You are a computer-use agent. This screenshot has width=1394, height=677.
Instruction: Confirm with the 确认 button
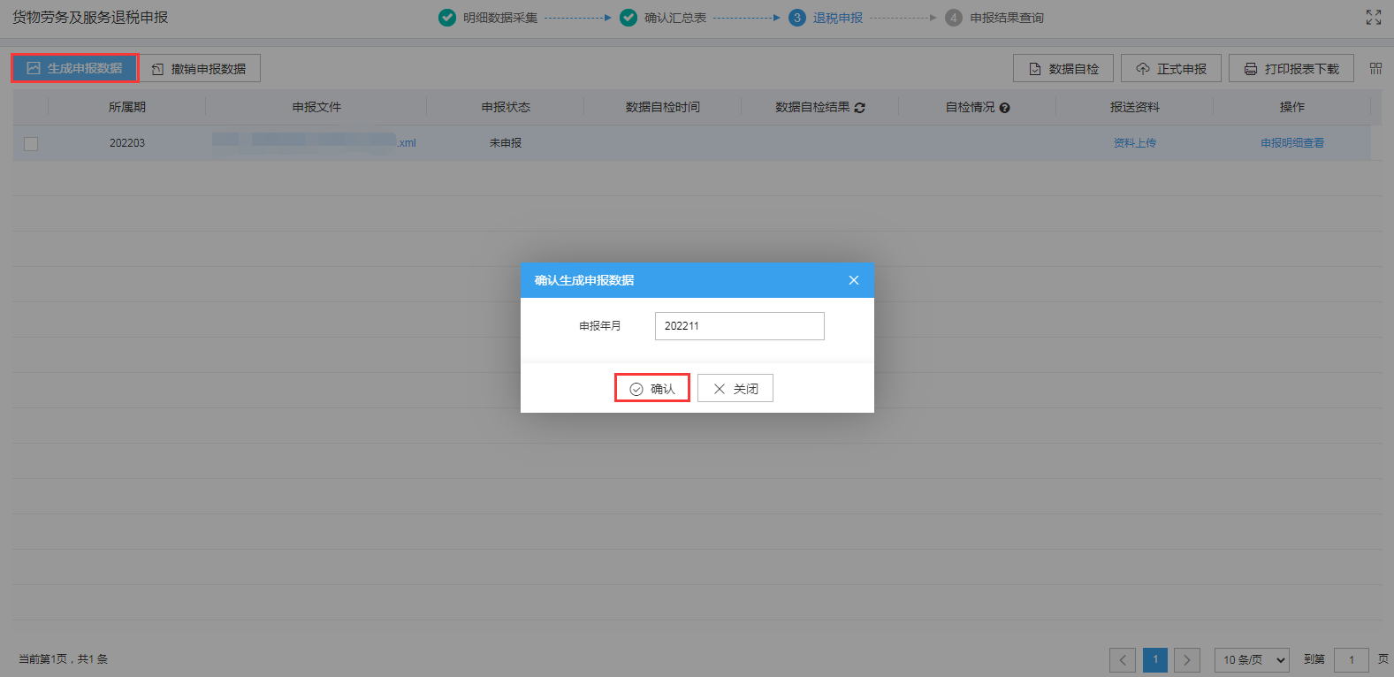(x=652, y=388)
